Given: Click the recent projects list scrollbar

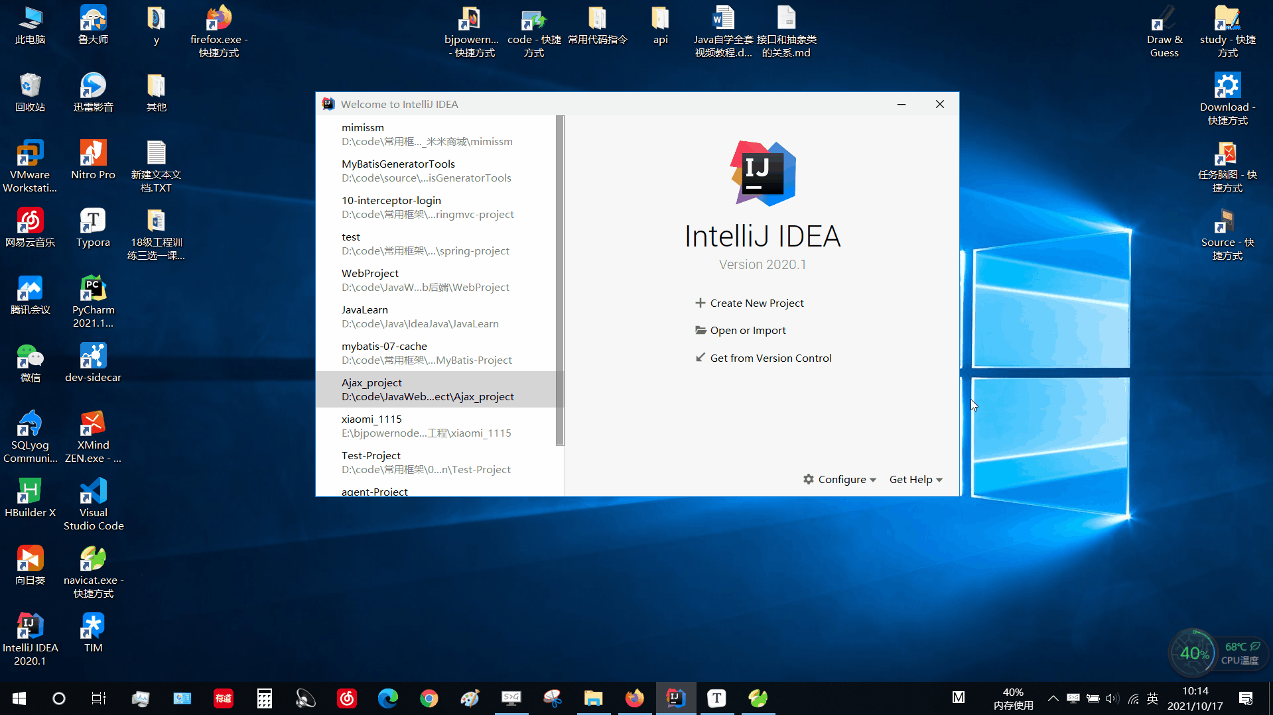Looking at the screenshot, I should click(560, 280).
